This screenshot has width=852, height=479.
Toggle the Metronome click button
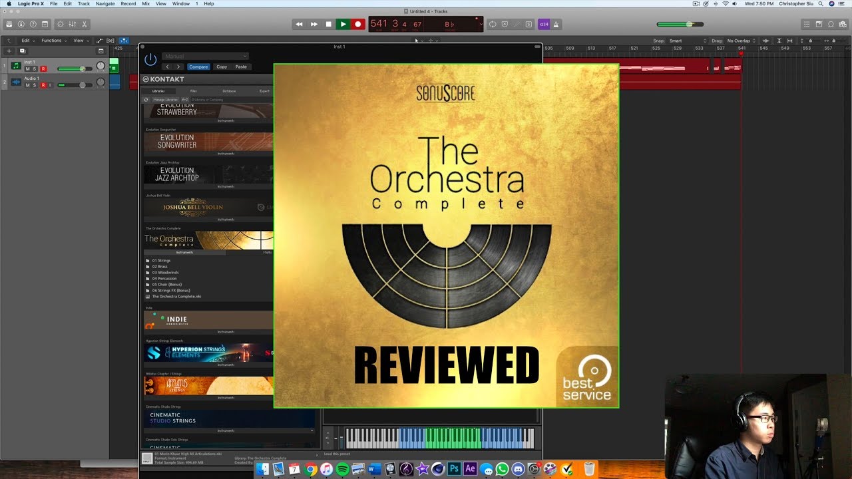pos(556,24)
